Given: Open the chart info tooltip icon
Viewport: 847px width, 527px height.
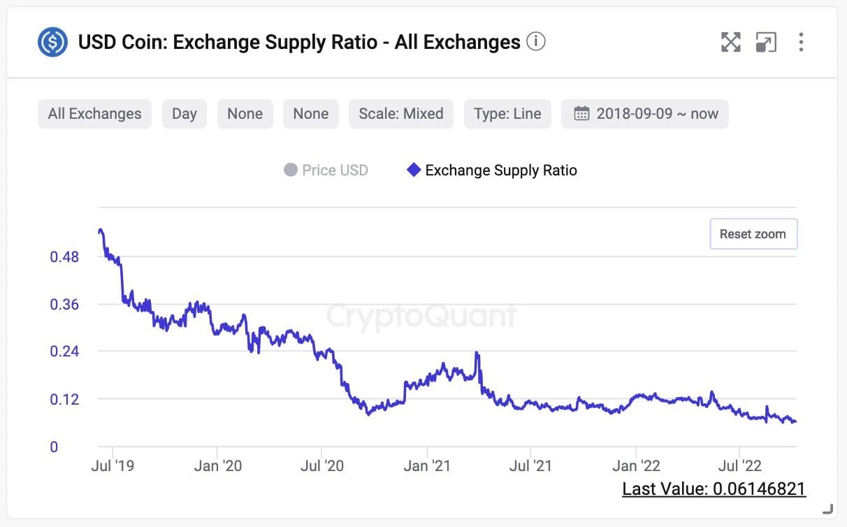Looking at the screenshot, I should [x=535, y=41].
